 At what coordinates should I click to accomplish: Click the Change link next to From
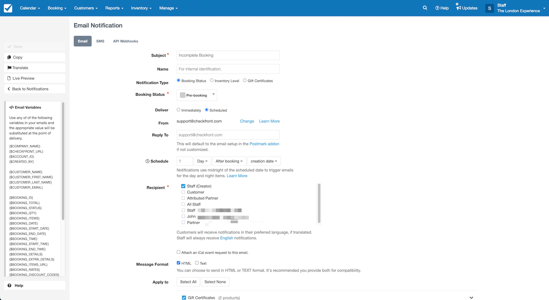247,121
